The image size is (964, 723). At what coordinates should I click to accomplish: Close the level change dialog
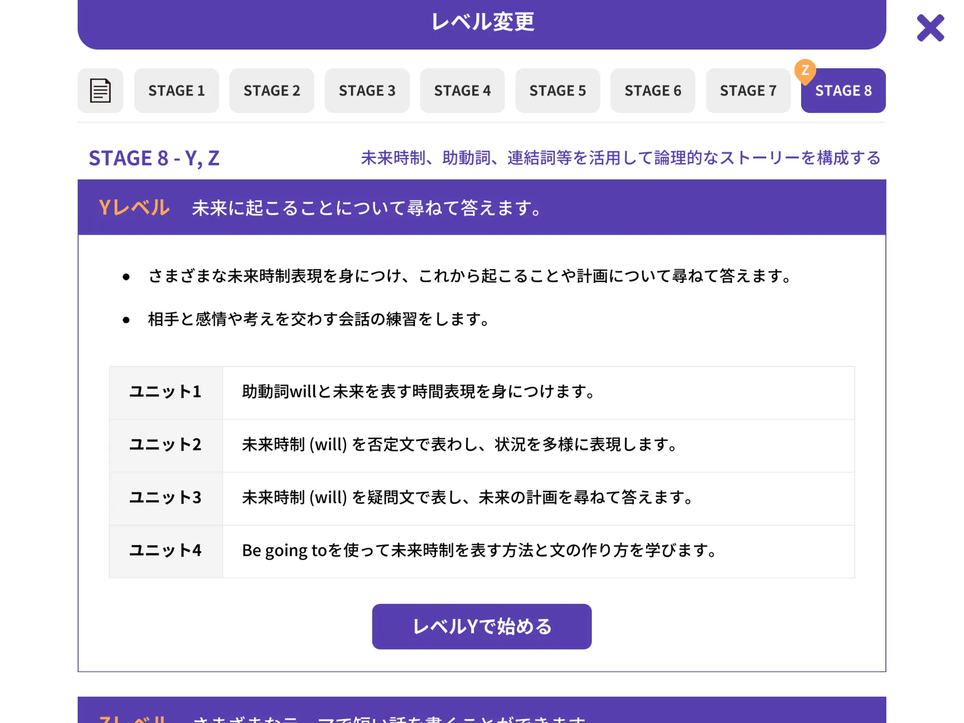tap(930, 28)
